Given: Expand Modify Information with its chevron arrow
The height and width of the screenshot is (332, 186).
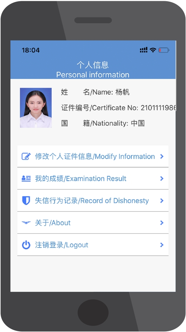Looking at the screenshot, I should pos(162,156).
